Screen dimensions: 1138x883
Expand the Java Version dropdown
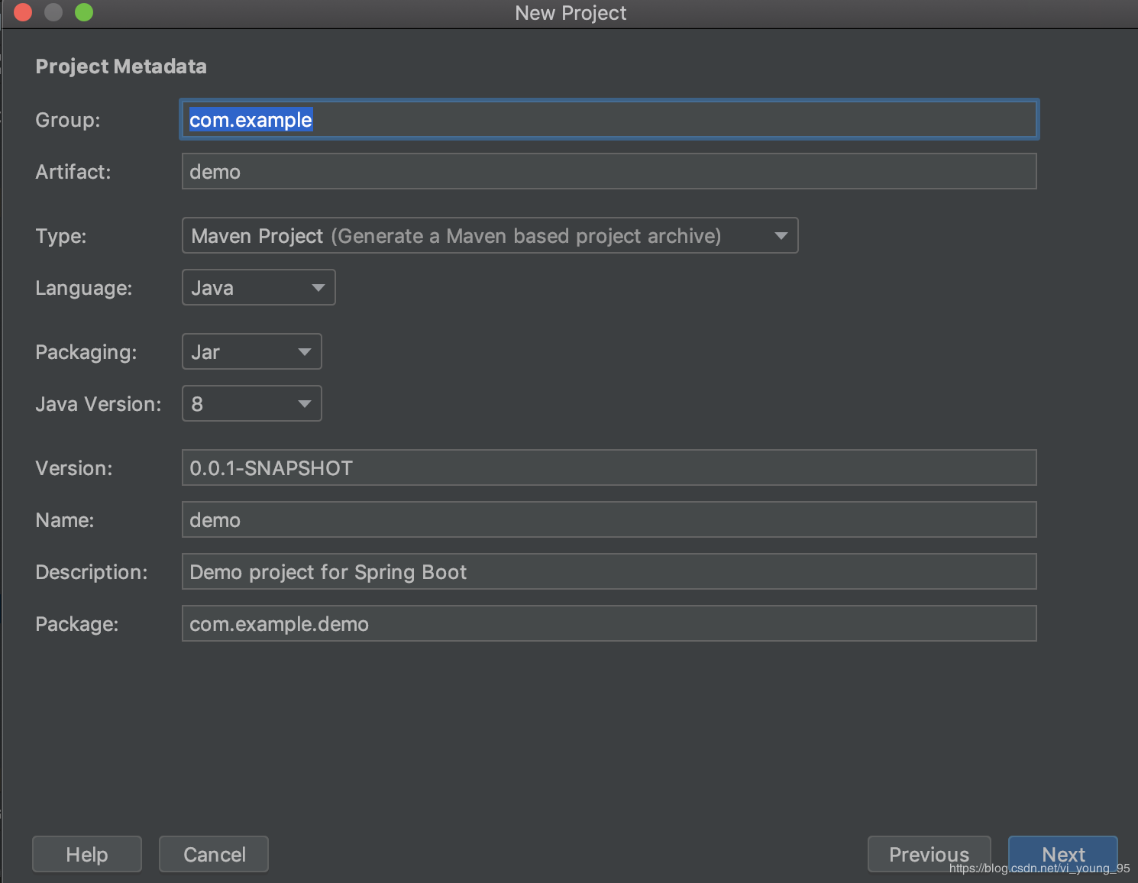tap(251, 404)
